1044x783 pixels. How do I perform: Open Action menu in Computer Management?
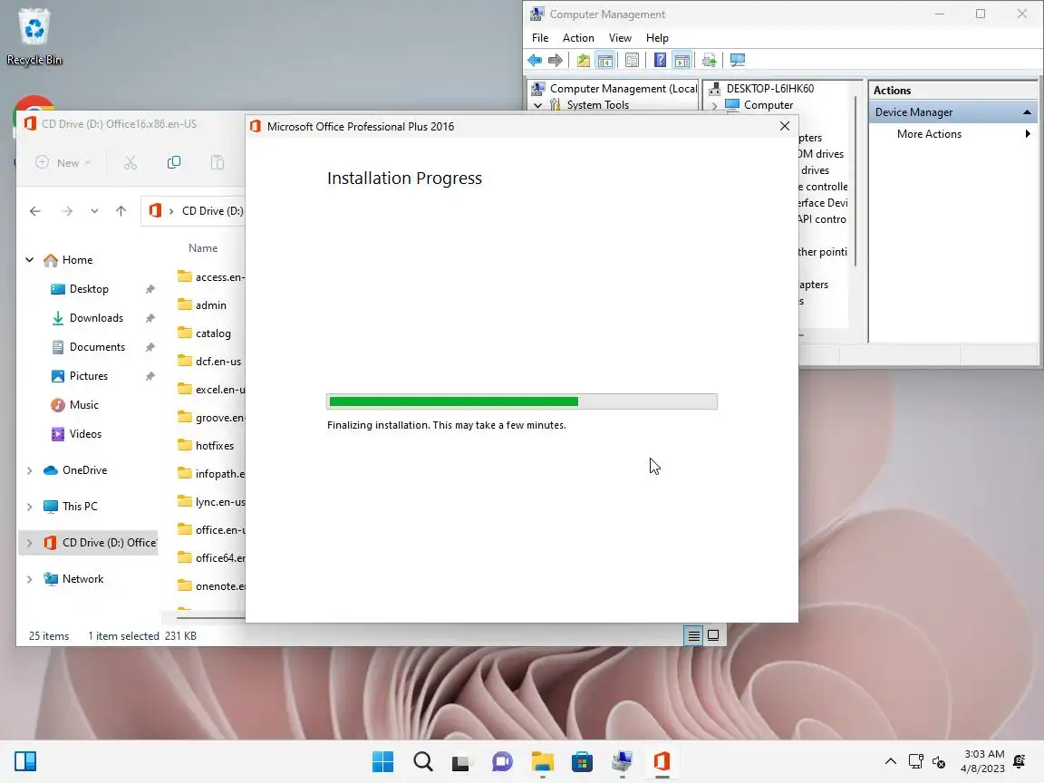(578, 38)
